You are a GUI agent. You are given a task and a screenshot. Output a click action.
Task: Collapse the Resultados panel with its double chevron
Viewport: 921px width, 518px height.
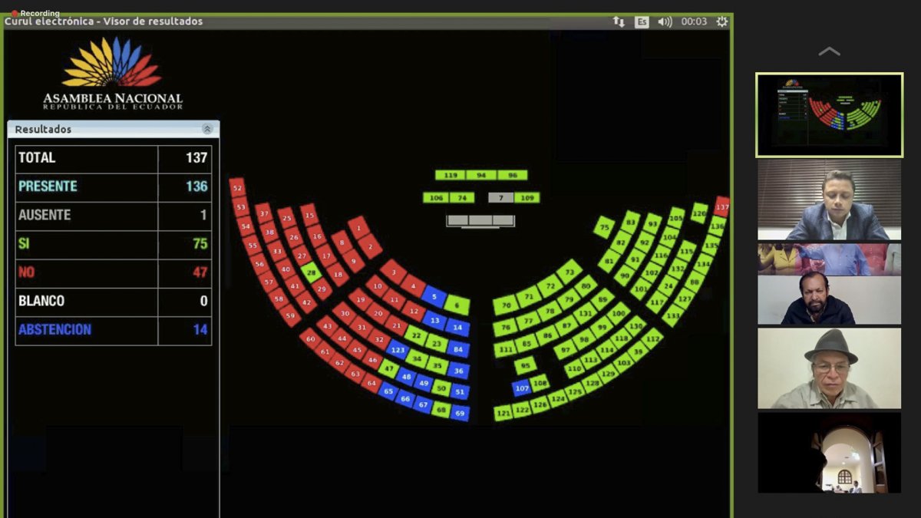pos(206,129)
